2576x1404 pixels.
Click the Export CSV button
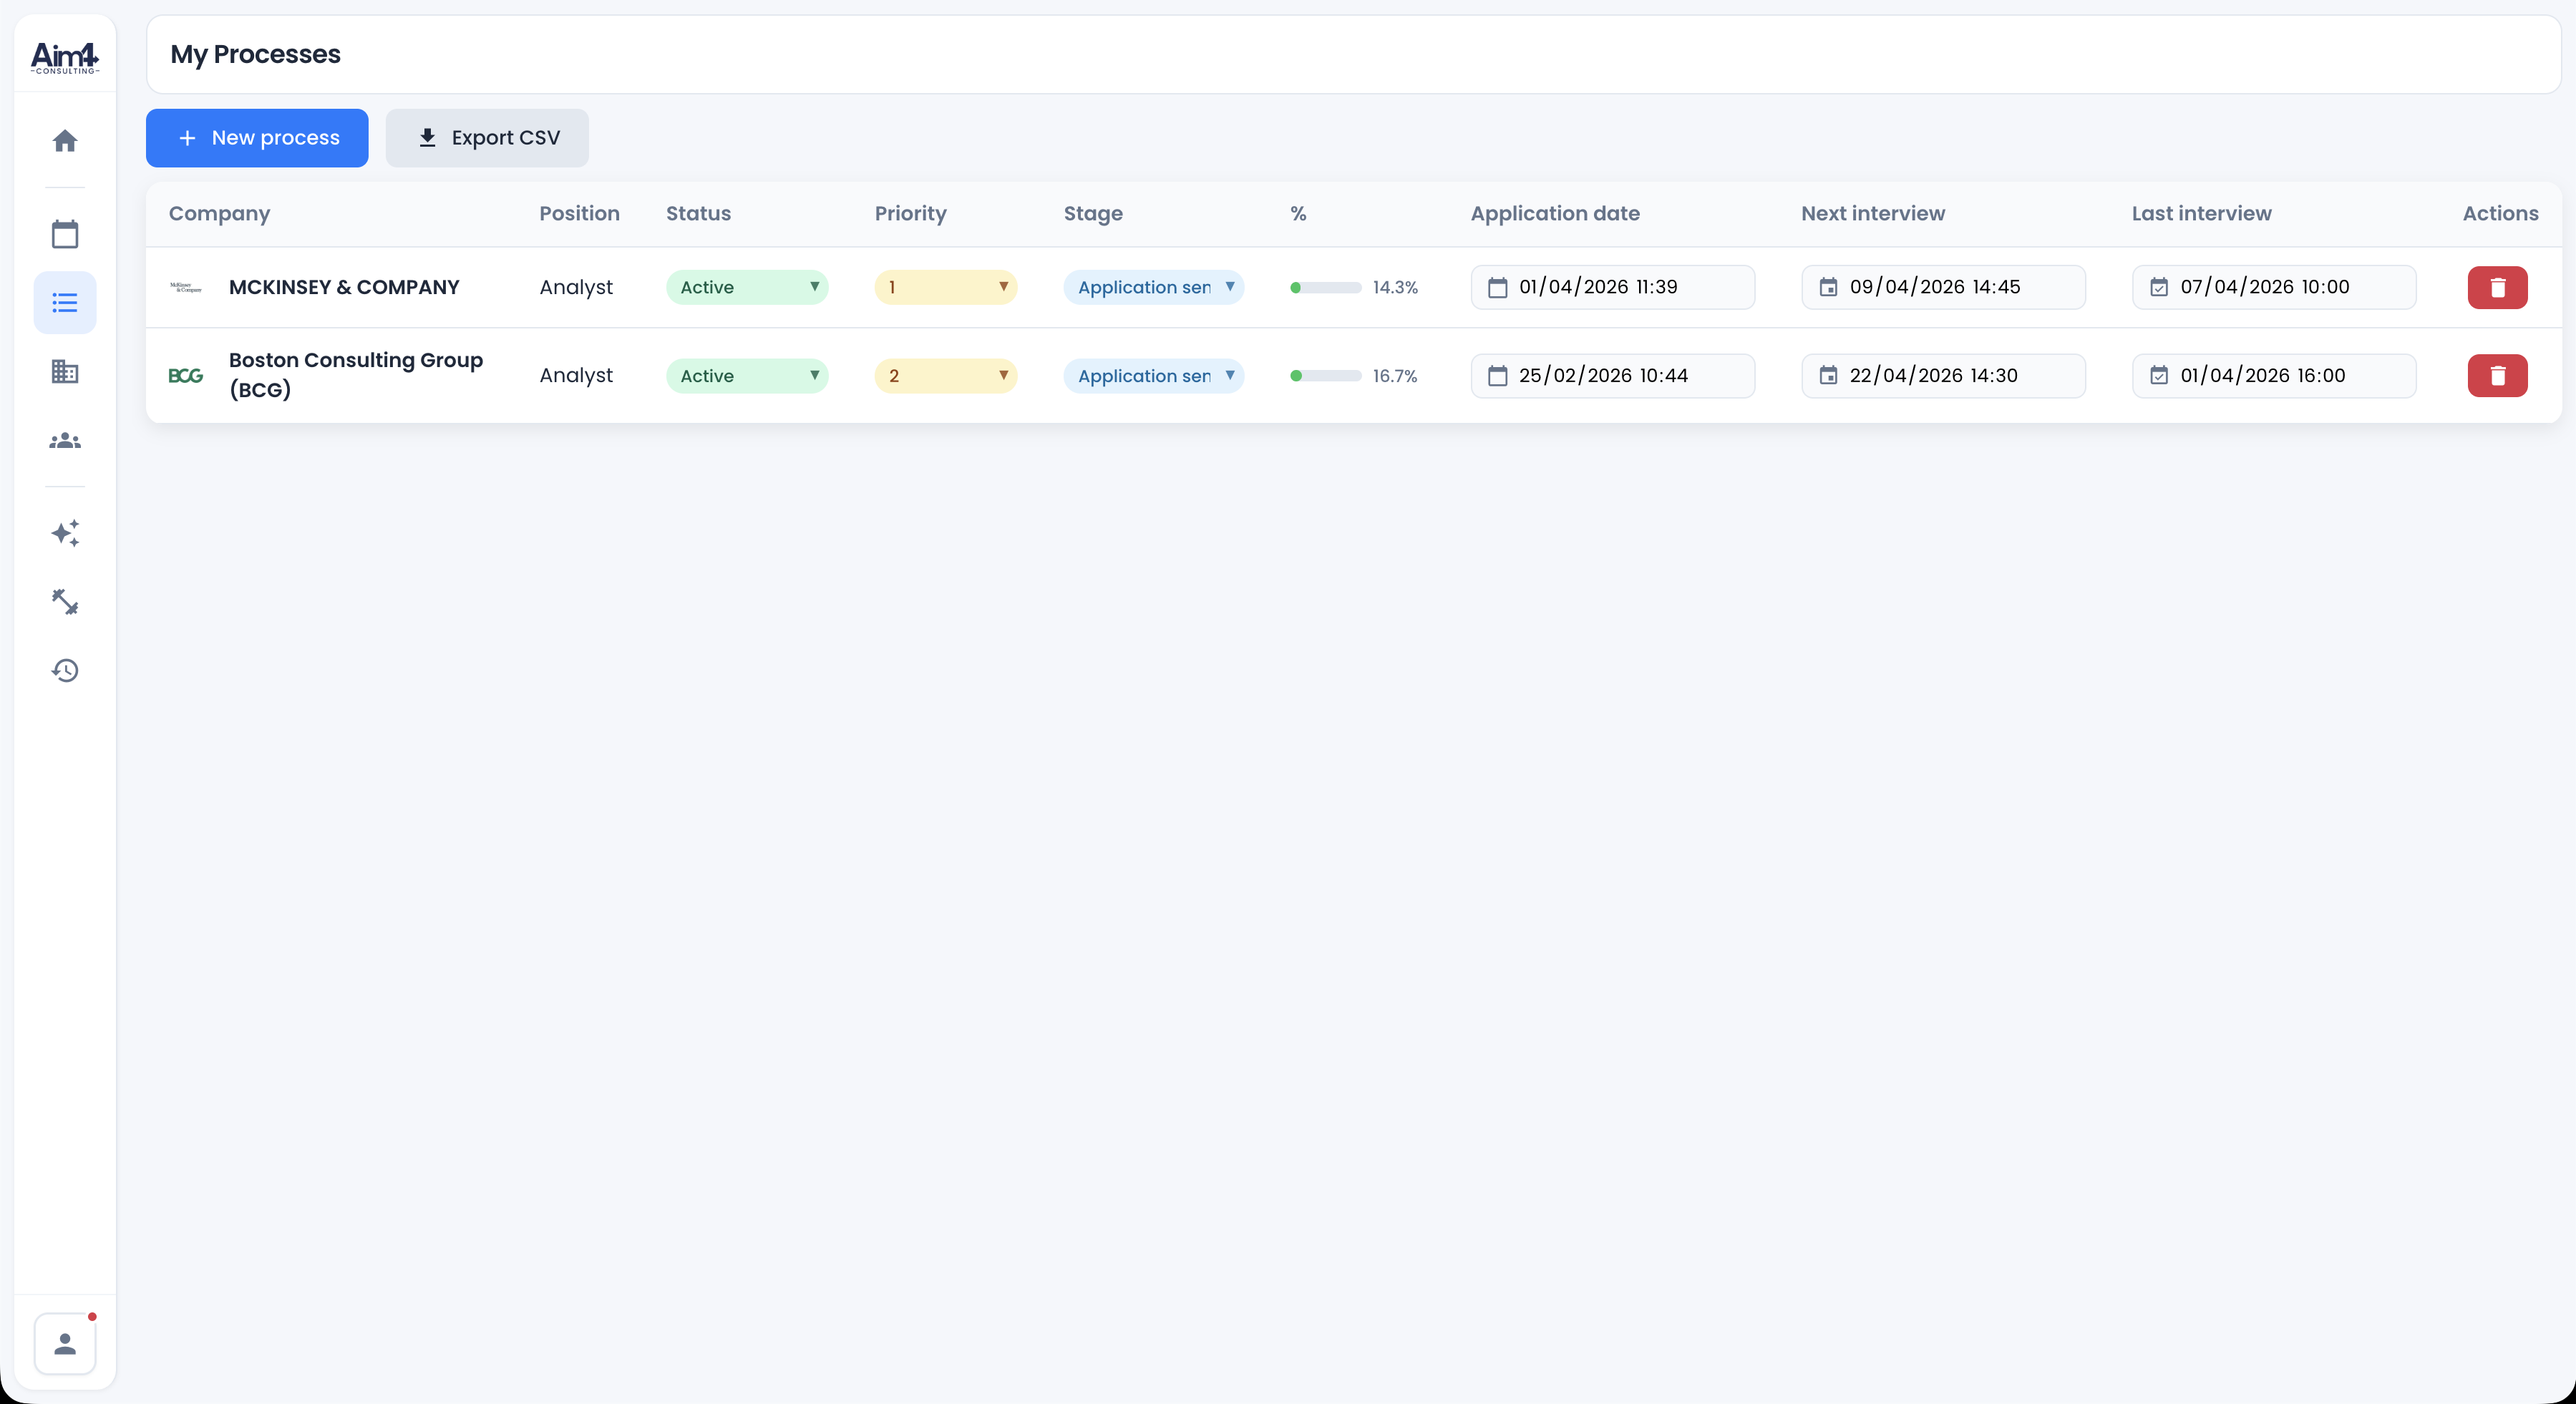tap(487, 138)
